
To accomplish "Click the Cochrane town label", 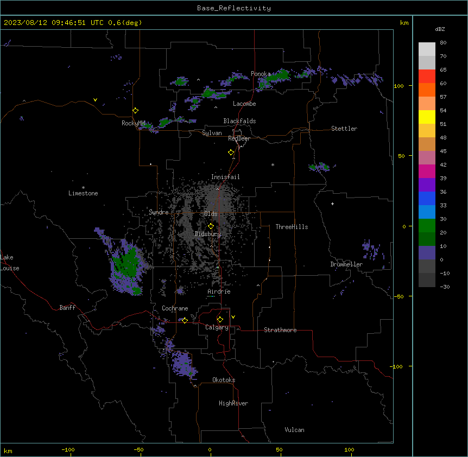I will pos(175,308).
